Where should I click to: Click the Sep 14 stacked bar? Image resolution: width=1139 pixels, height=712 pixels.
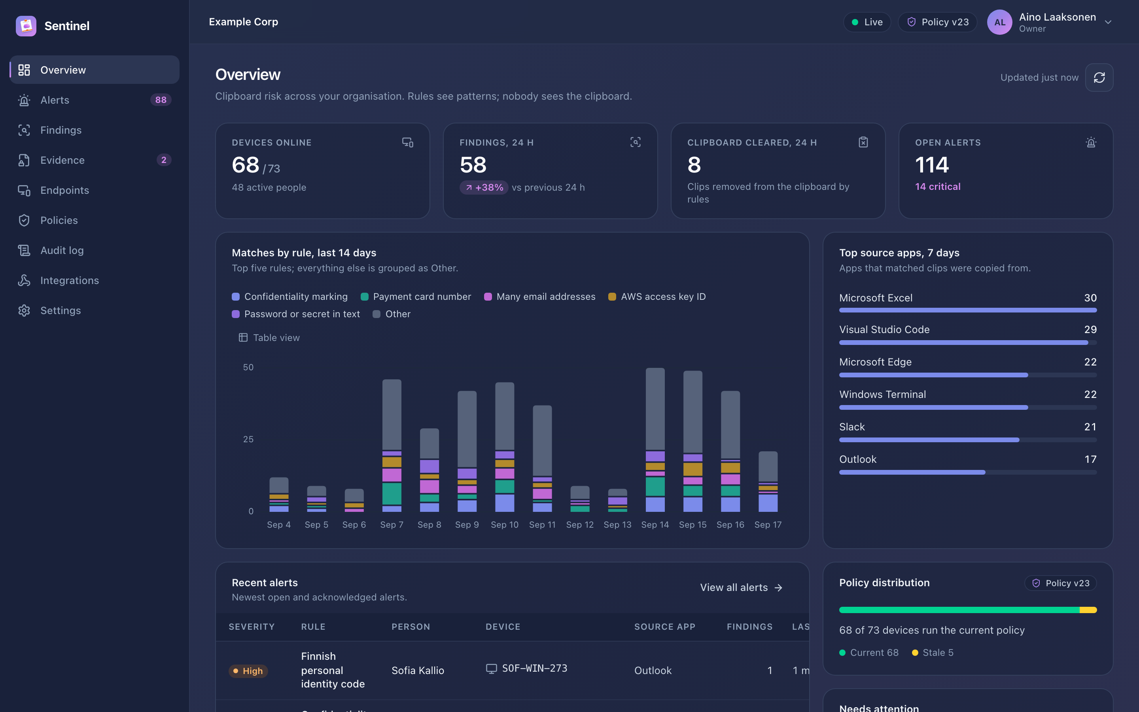coord(655,440)
